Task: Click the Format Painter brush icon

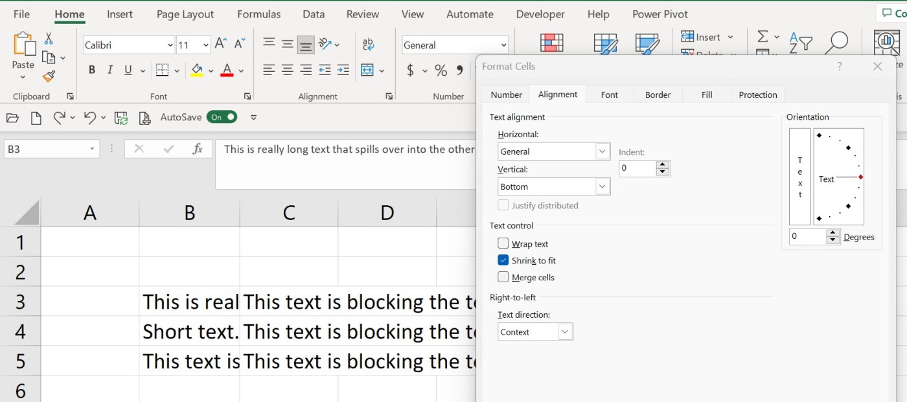Action: pyautogui.click(x=49, y=76)
